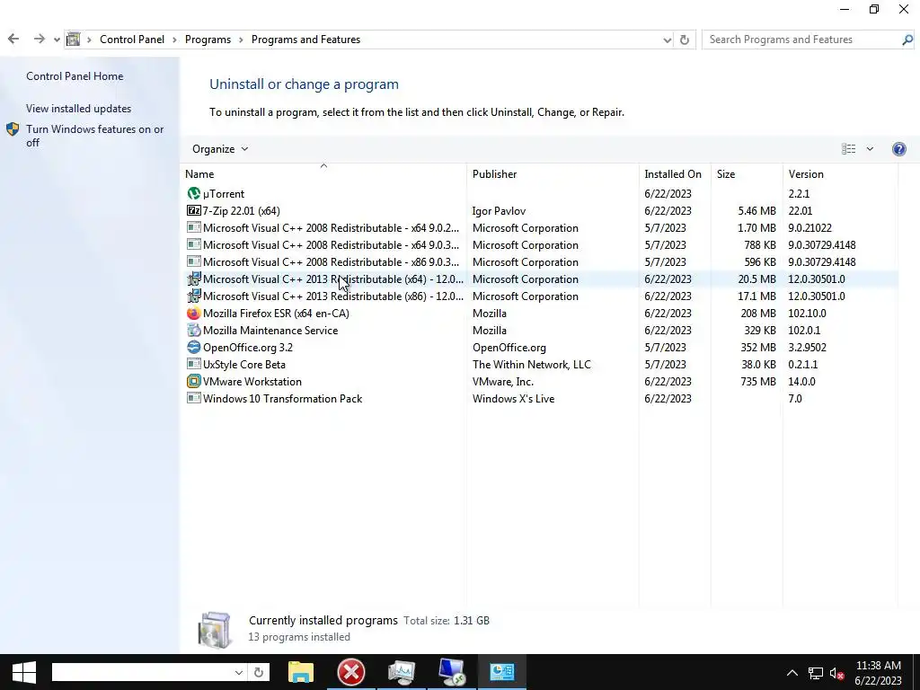Open the address bar history dropdown
This screenshot has height=690, width=920.
coord(668,40)
